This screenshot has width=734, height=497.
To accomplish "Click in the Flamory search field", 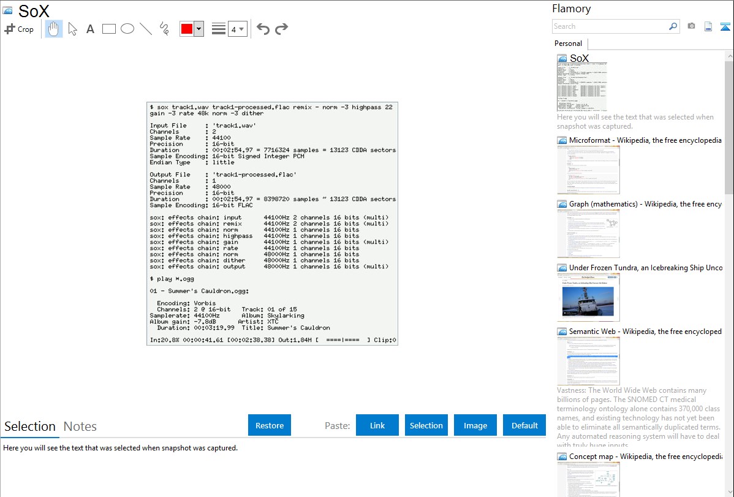I will pos(610,26).
